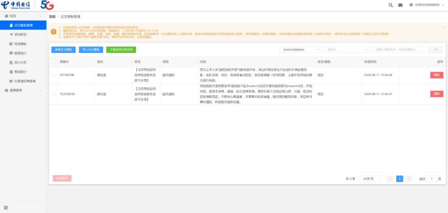Click 成功 status in the 7EA35E5D row

321,94
